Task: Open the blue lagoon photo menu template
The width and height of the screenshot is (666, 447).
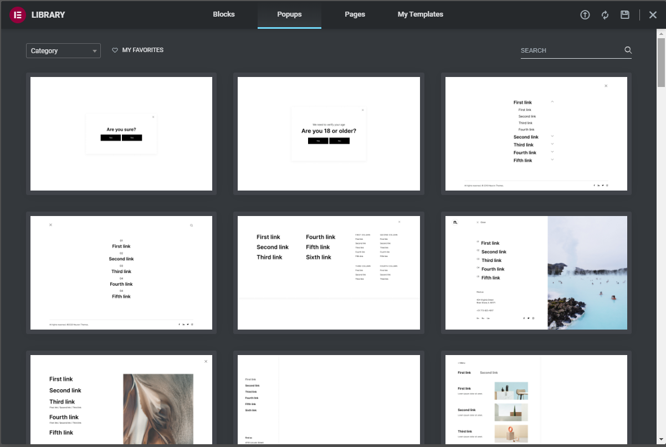Action: tap(536, 273)
